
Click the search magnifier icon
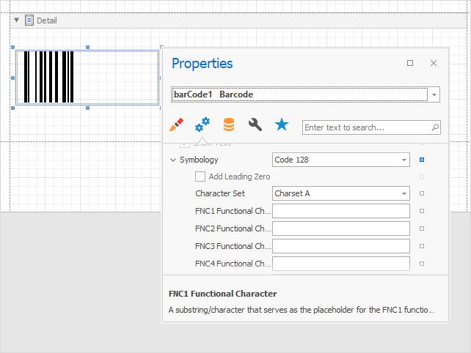435,127
